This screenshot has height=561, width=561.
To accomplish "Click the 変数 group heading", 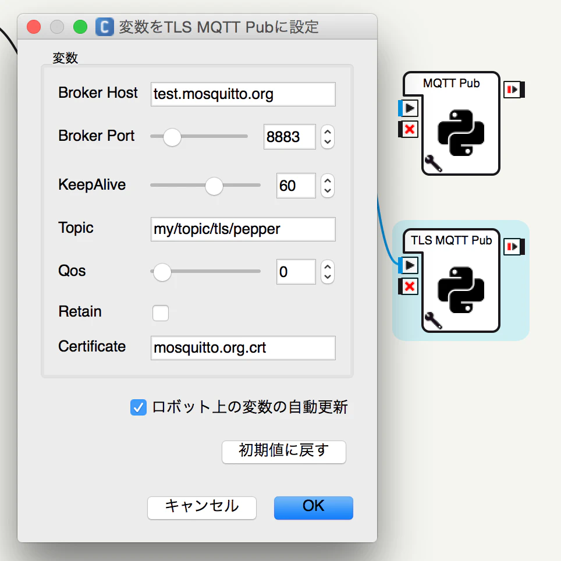I will [x=65, y=58].
